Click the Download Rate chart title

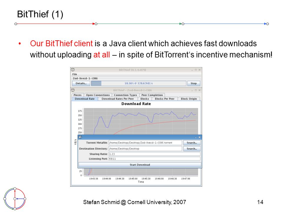tap(136, 104)
